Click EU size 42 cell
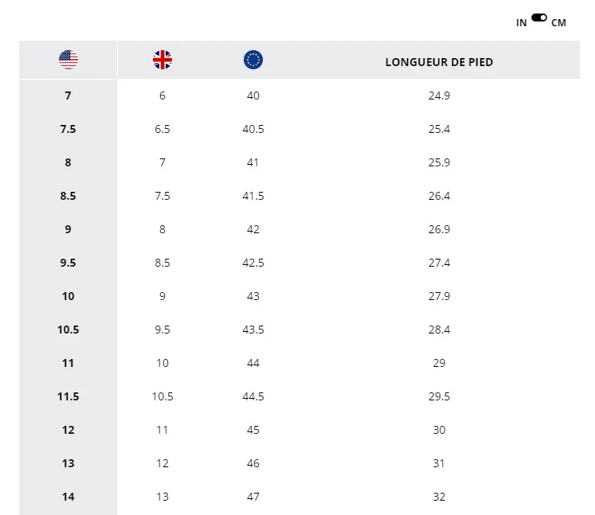The image size is (595, 515). coord(253,229)
